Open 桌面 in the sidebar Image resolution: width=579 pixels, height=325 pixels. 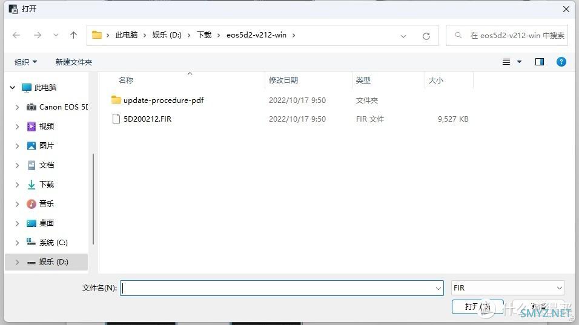(x=47, y=223)
